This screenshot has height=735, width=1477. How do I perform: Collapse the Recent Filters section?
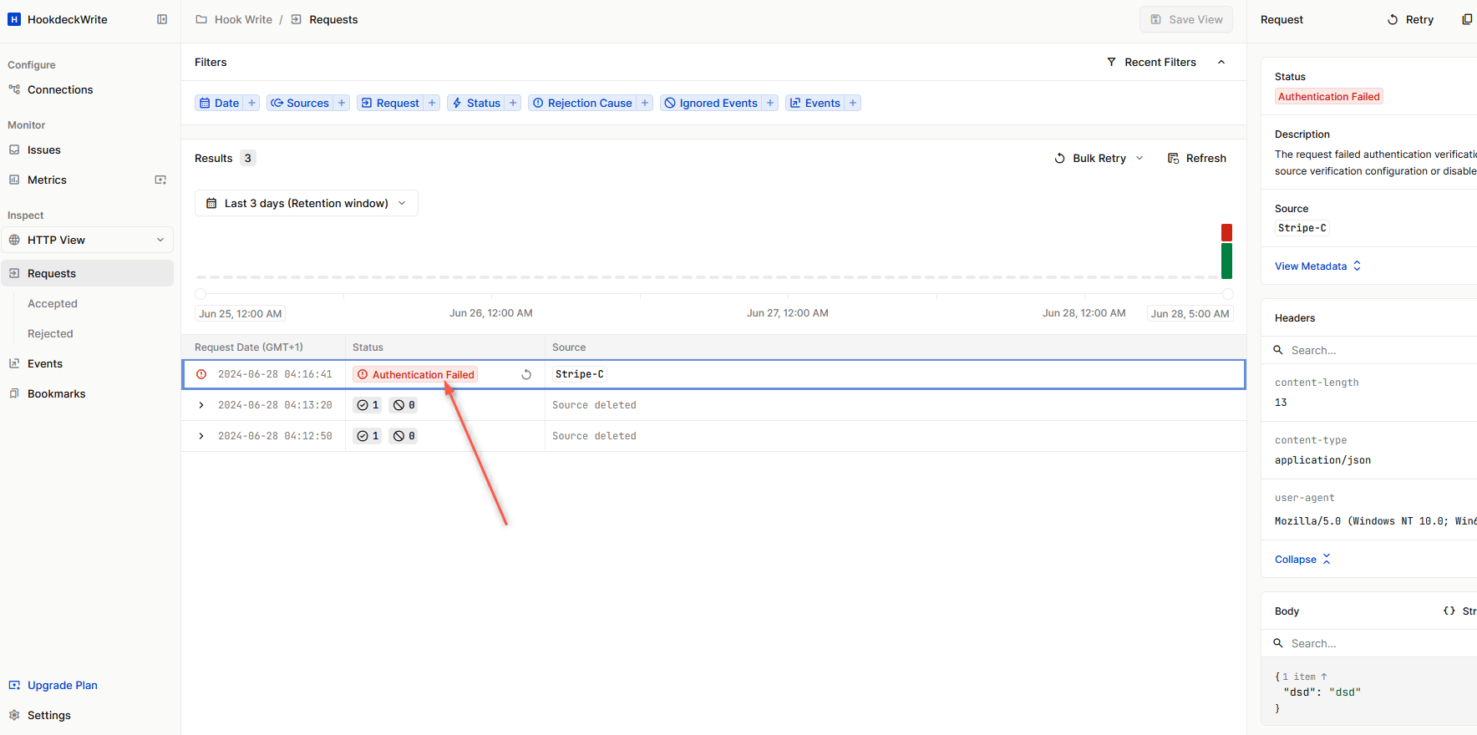pyautogui.click(x=1221, y=62)
